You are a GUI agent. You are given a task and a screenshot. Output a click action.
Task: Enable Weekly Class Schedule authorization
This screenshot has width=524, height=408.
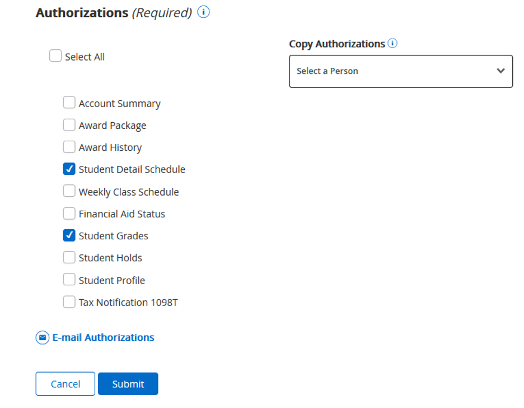(x=69, y=191)
